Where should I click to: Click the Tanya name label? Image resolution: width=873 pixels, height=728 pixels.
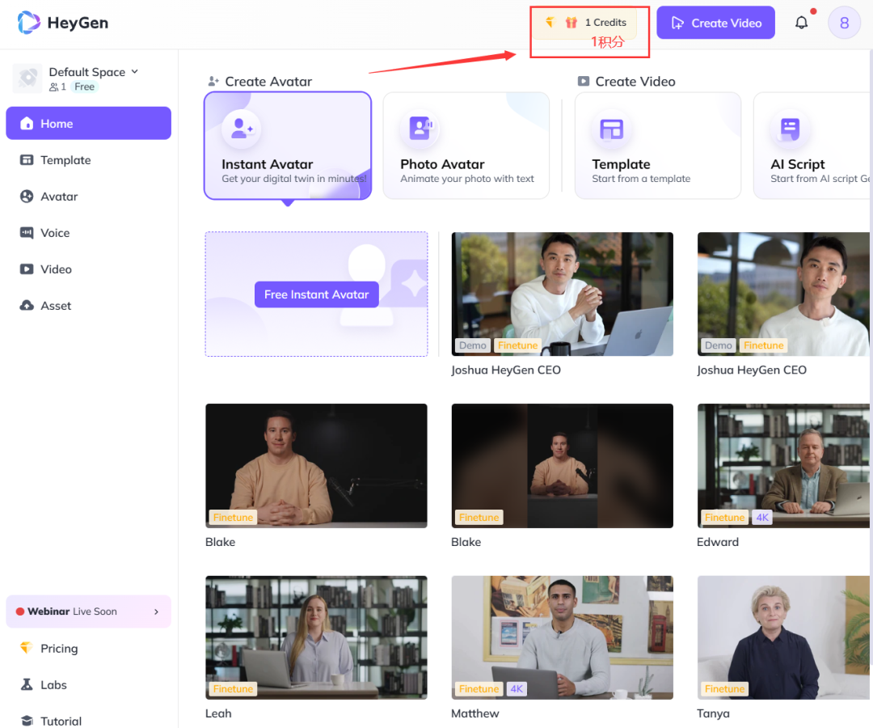[x=713, y=713]
